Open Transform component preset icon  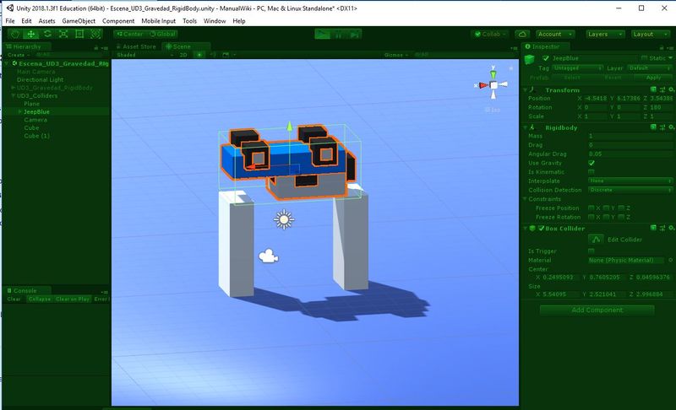662,89
